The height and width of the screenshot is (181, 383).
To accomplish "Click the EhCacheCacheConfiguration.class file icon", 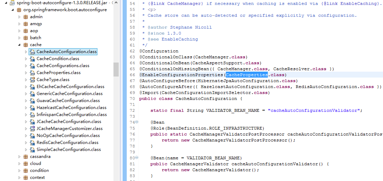I will point(32,87).
